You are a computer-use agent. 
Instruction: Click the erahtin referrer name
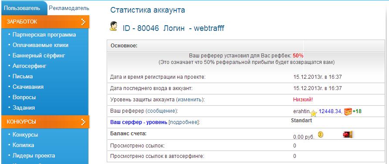point(301,111)
